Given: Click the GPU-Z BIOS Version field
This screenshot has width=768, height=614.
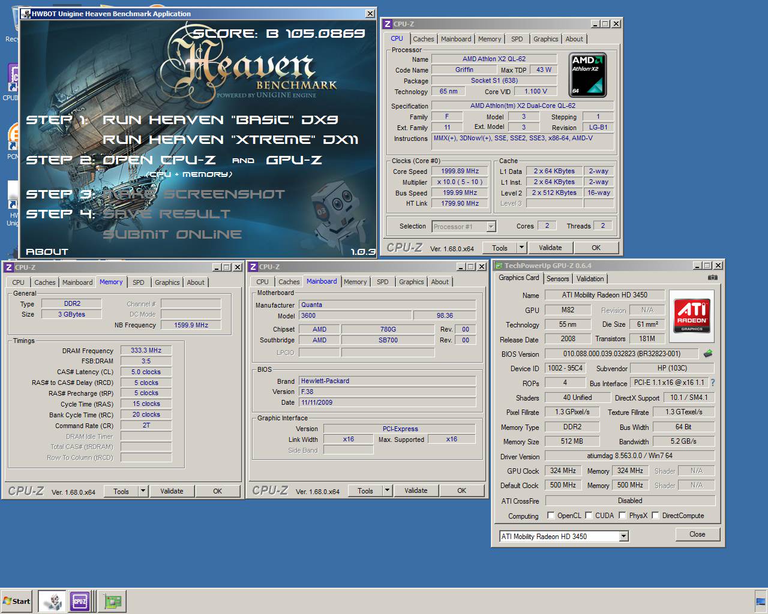Looking at the screenshot, I should (621, 354).
